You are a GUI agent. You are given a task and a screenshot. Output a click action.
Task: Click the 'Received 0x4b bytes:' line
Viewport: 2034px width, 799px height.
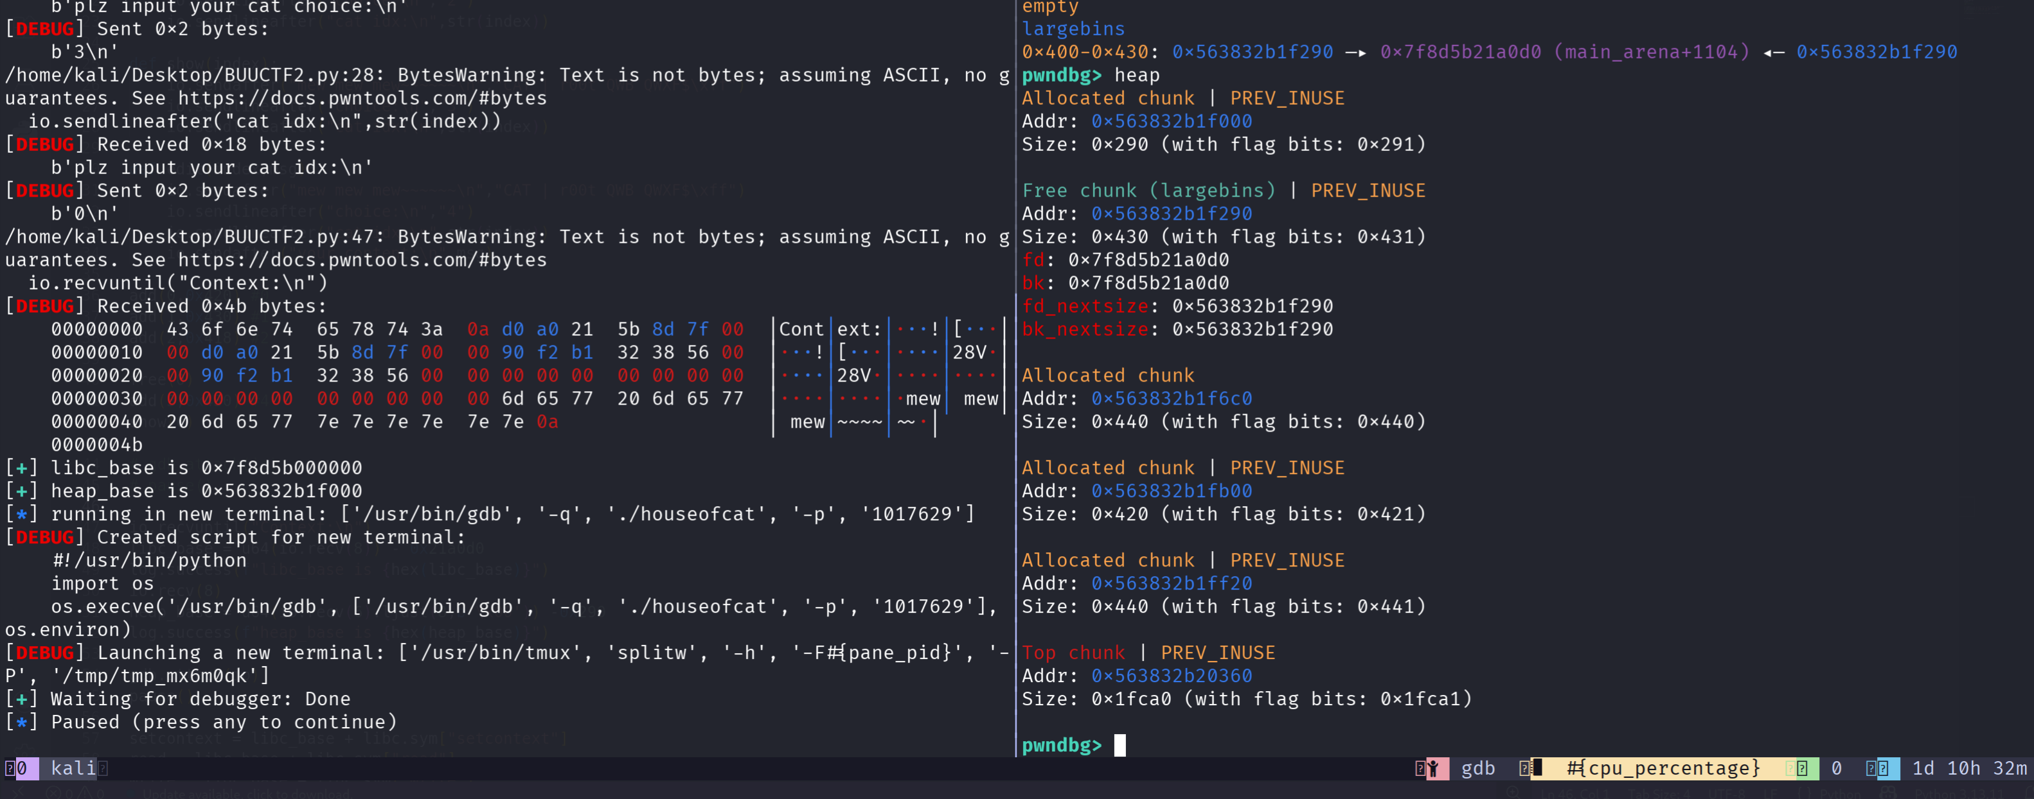166,306
